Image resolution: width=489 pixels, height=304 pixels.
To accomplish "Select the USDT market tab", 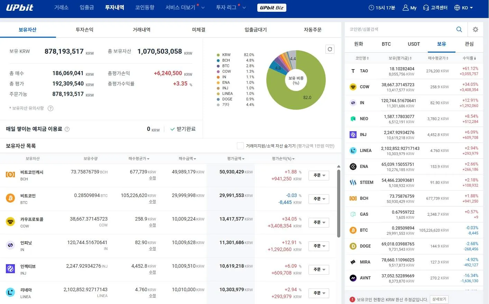I will coord(414,44).
